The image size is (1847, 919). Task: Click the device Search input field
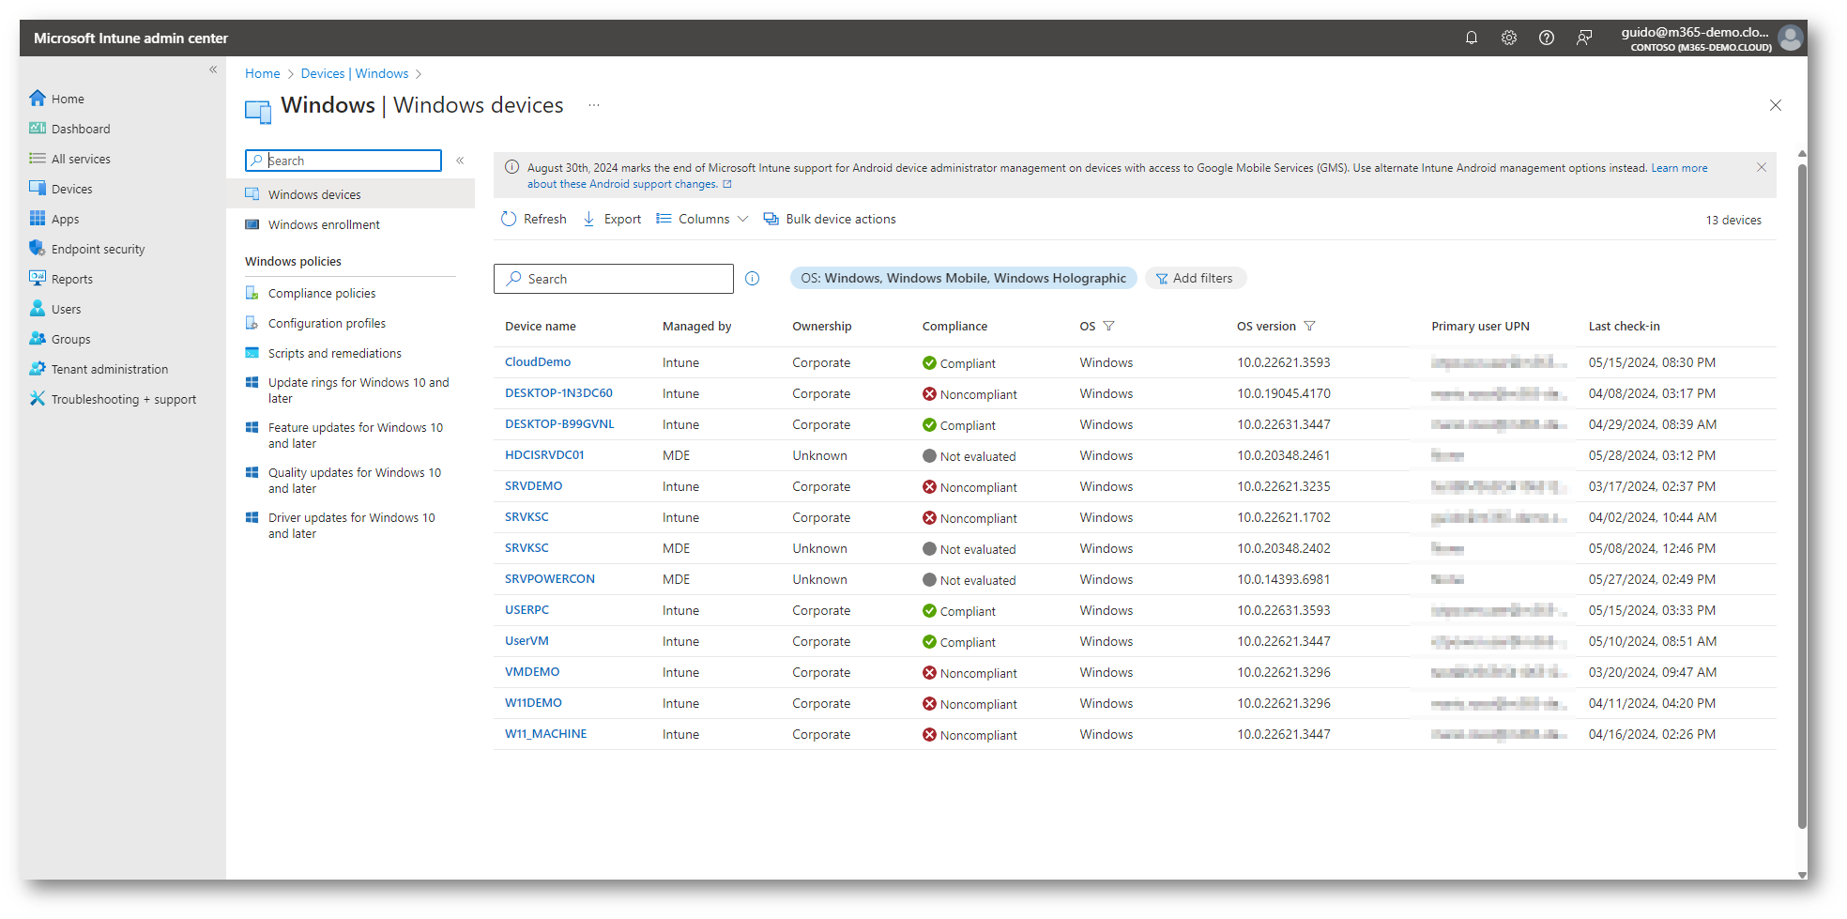(614, 279)
